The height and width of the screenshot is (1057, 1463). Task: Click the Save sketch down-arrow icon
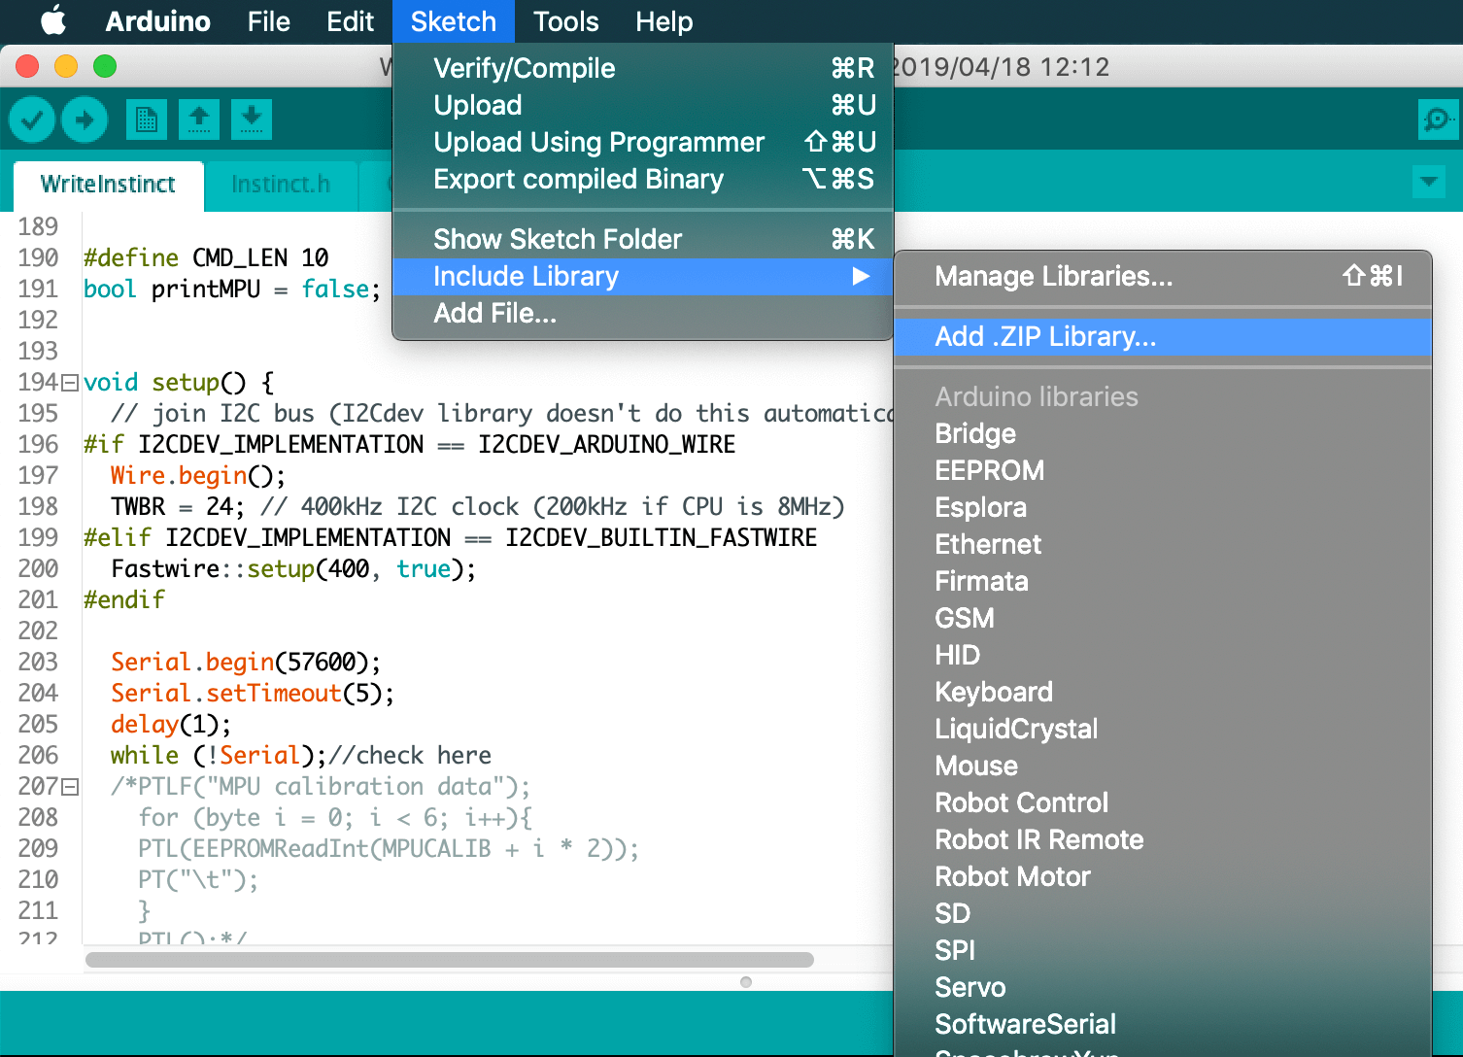(x=252, y=119)
